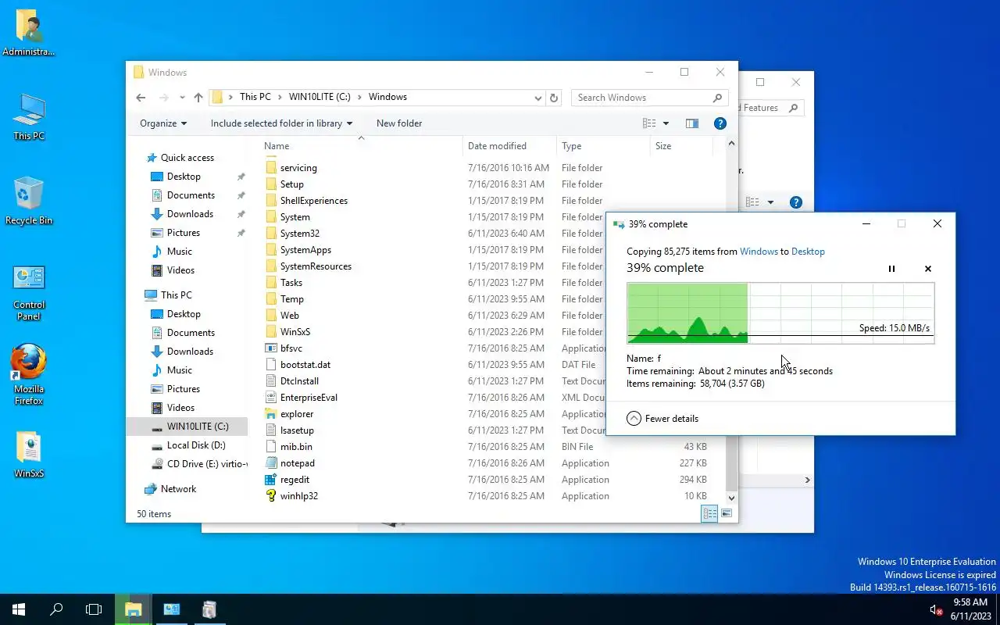
Task: Select the SystemResources folder
Action: [316, 266]
